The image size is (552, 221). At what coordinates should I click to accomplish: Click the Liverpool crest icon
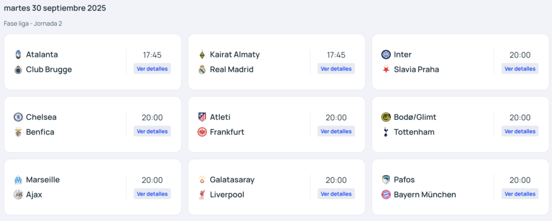pos(202,195)
